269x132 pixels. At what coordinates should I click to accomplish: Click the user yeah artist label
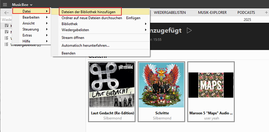coord(212,118)
